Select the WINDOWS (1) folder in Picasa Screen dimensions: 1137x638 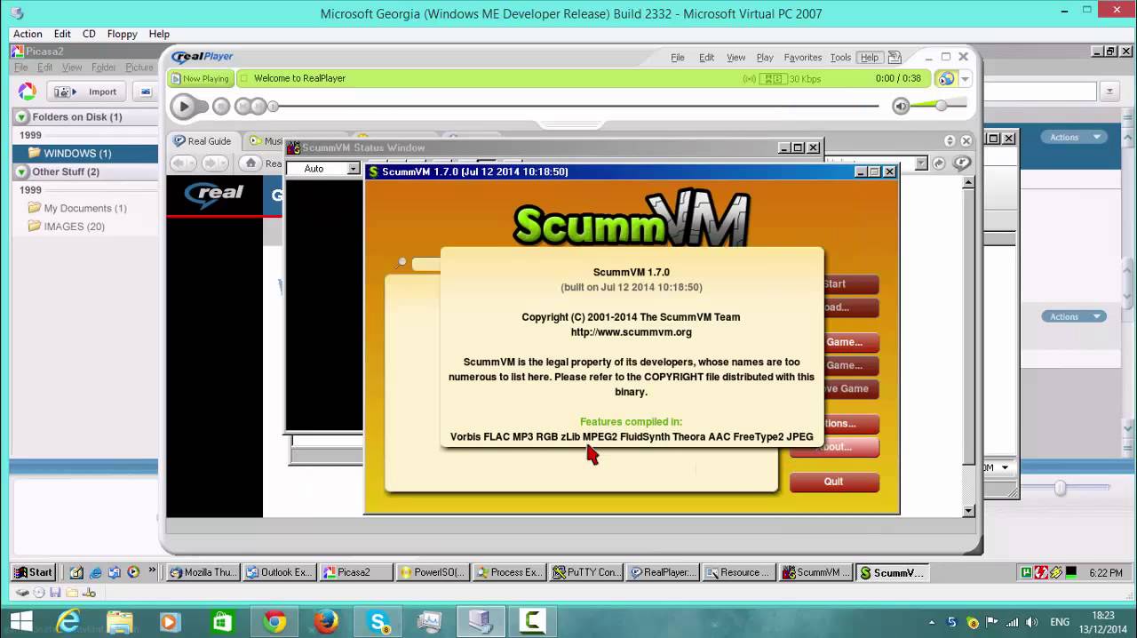click(x=84, y=154)
